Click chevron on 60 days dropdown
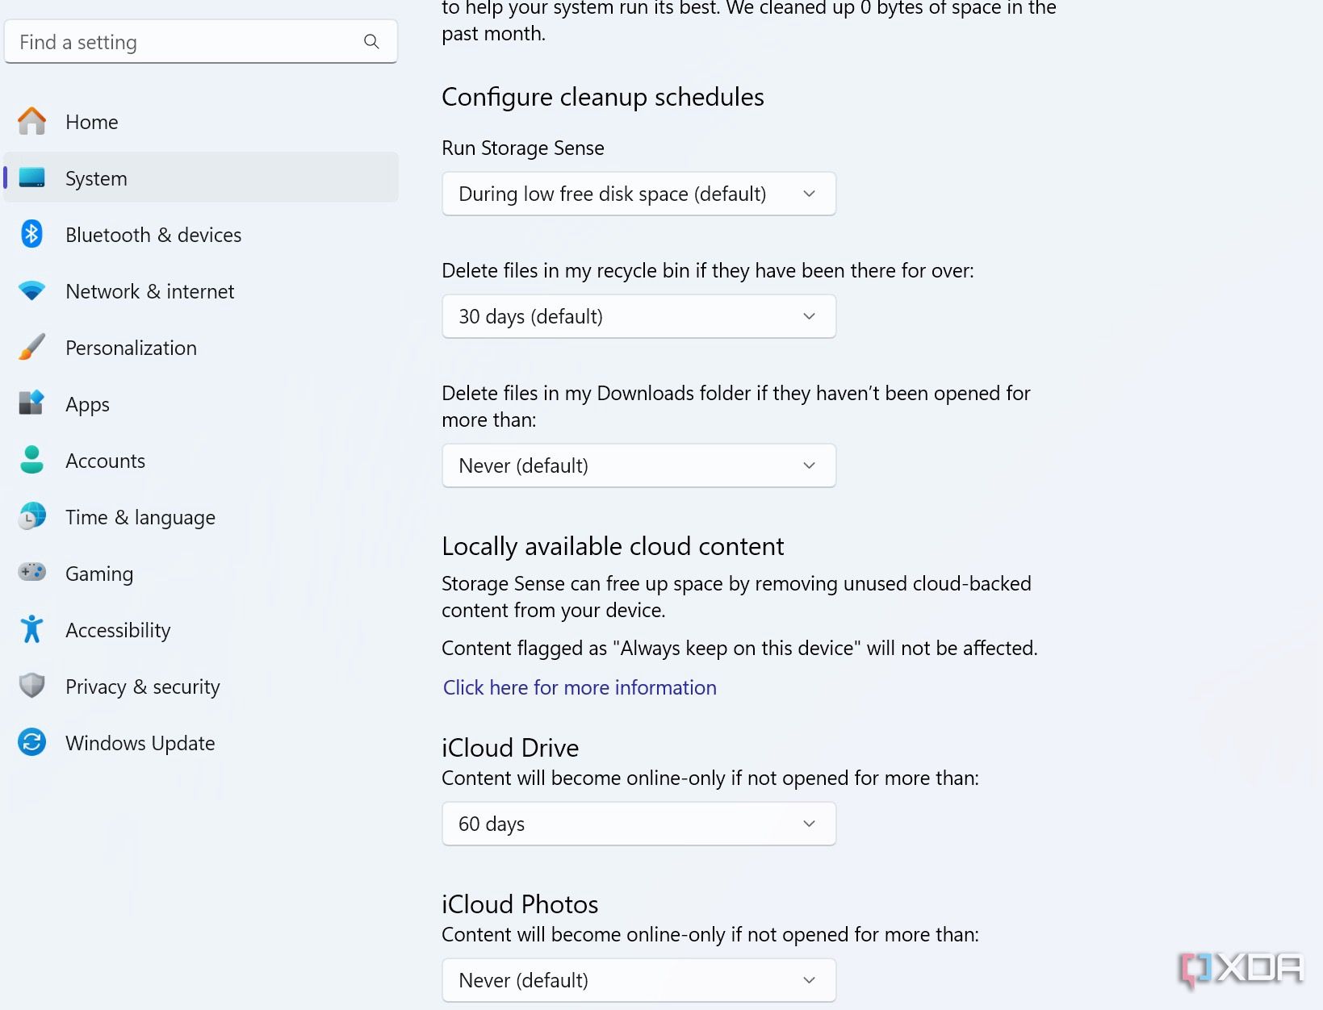The width and height of the screenshot is (1323, 1010). (x=809, y=824)
